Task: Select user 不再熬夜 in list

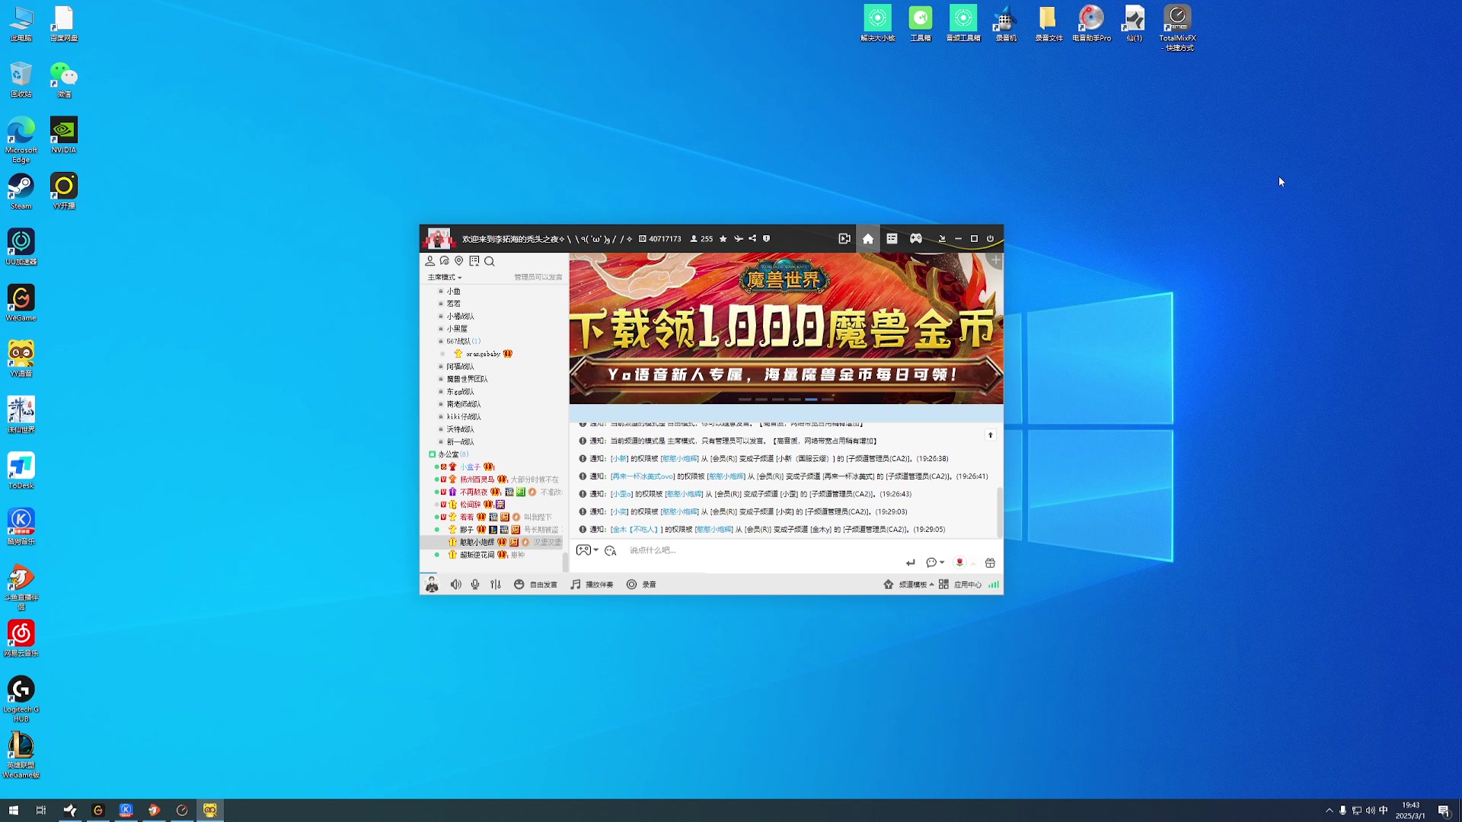Action: pos(474,492)
